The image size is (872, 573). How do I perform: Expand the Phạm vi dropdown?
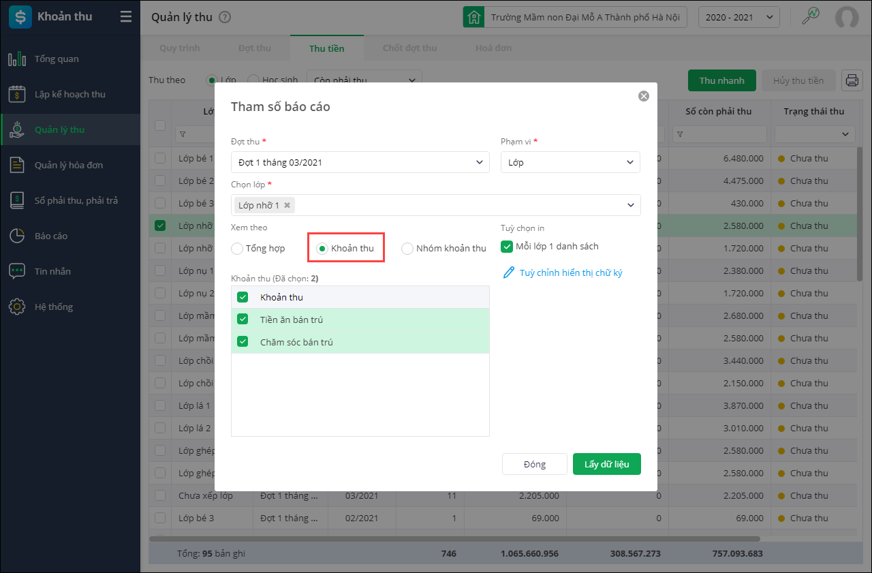coord(570,163)
